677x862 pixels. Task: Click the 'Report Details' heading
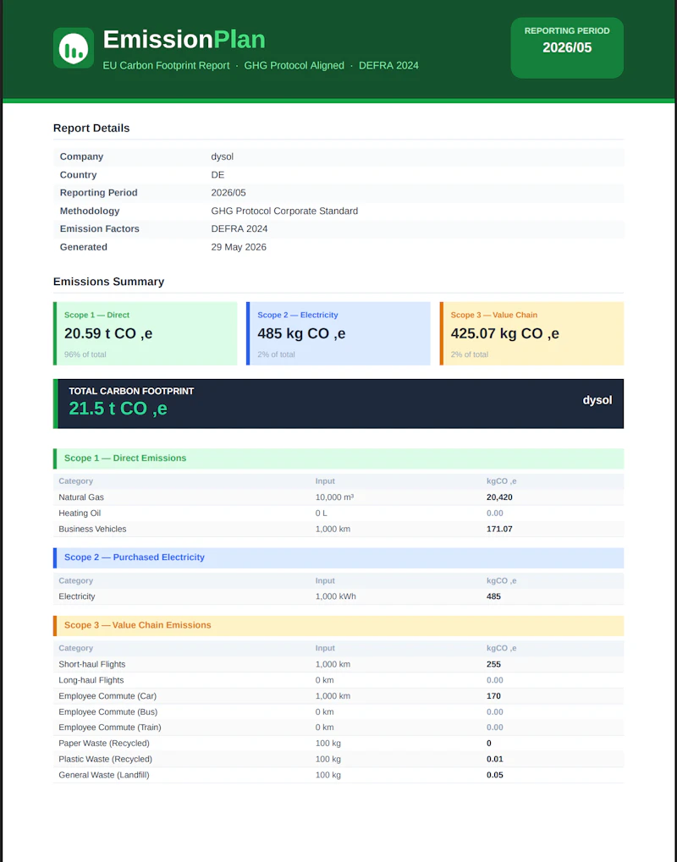point(91,128)
